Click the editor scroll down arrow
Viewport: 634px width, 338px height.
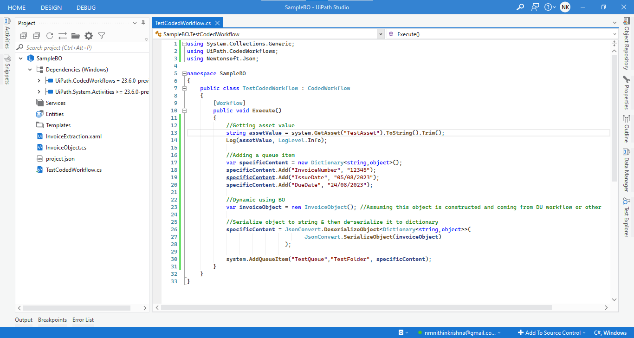pyautogui.click(x=615, y=299)
